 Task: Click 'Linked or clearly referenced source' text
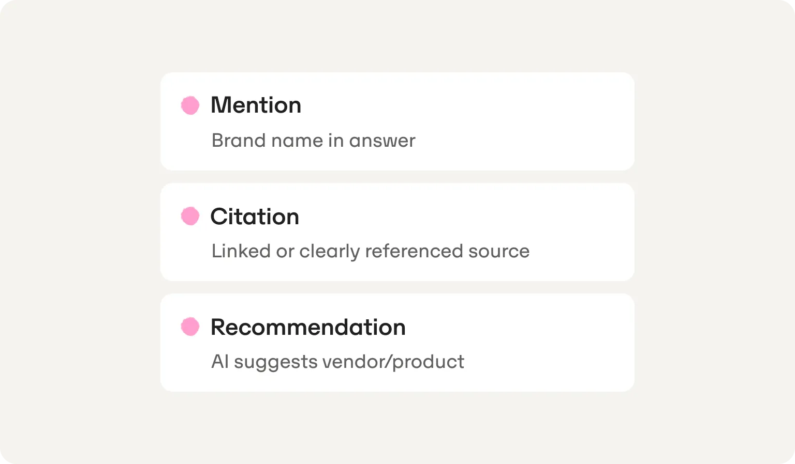[x=371, y=251]
